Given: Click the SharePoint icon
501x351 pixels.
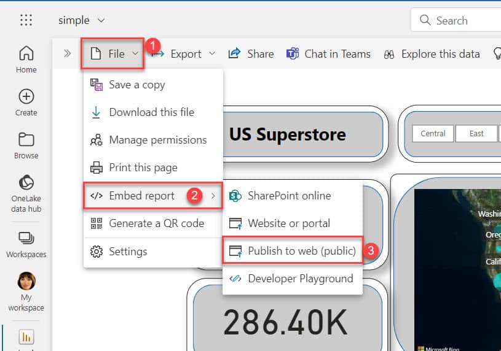Looking at the screenshot, I should pos(235,196).
